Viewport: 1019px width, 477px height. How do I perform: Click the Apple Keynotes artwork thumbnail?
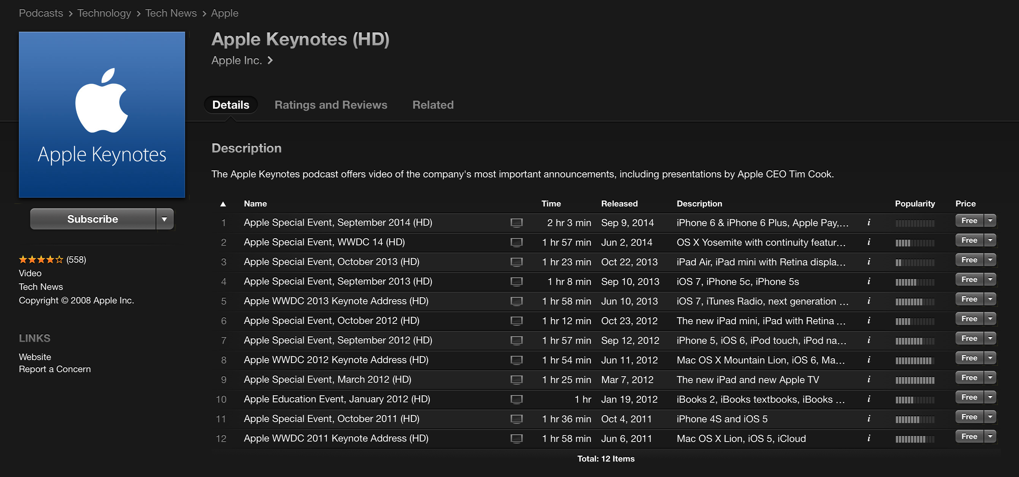(x=102, y=115)
